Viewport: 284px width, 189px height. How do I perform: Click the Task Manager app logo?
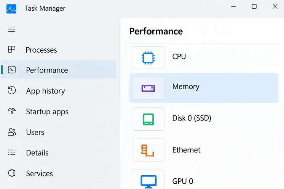tap(11, 9)
